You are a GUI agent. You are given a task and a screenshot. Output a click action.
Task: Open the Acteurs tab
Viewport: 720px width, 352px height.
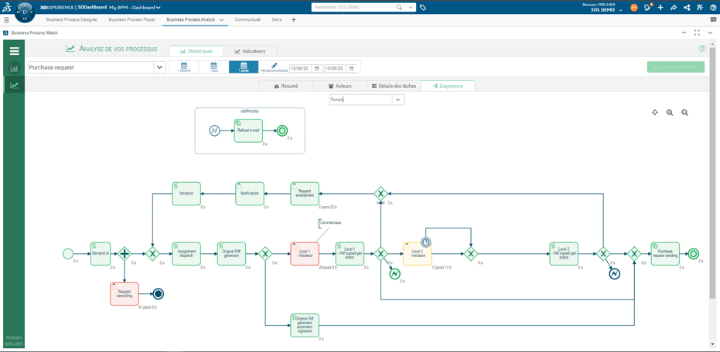coord(340,86)
